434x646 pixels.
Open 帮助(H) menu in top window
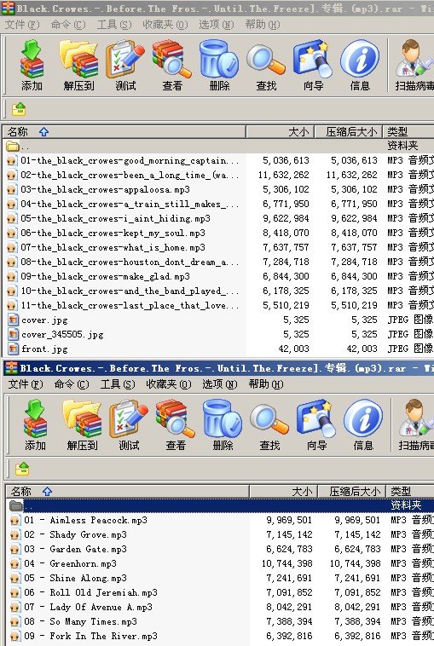[x=263, y=25]
